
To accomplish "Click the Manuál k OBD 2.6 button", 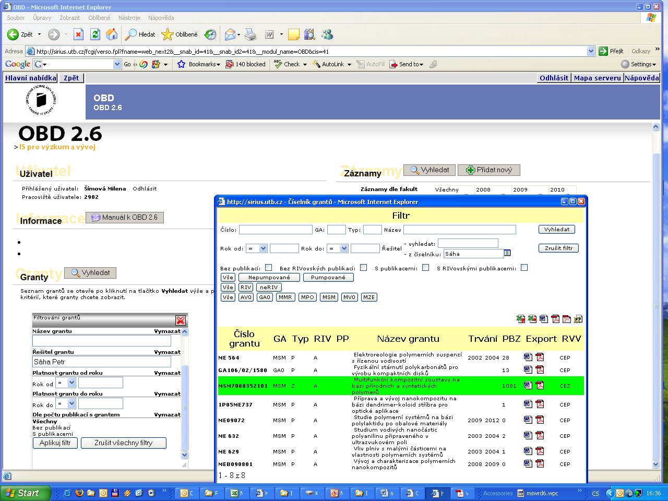I will [x=125, y=217].
